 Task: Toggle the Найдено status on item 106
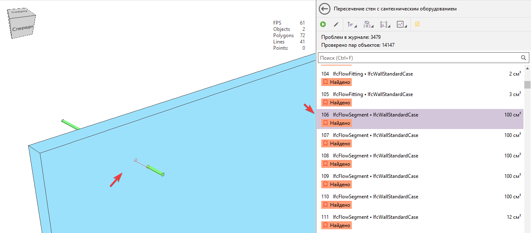tap(336, 123)
